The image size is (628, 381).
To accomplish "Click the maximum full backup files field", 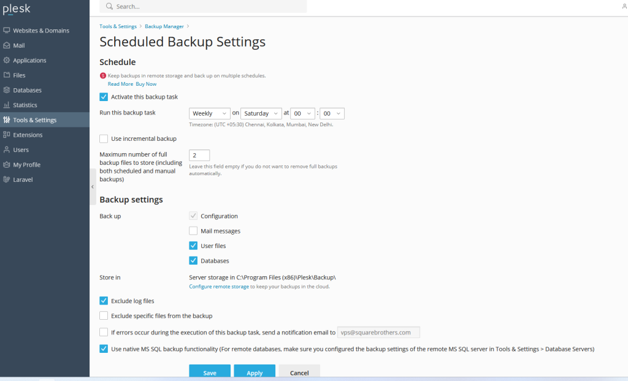I will (199, 156).
